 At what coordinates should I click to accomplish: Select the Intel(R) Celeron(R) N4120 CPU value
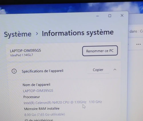(x=63, y=102)
